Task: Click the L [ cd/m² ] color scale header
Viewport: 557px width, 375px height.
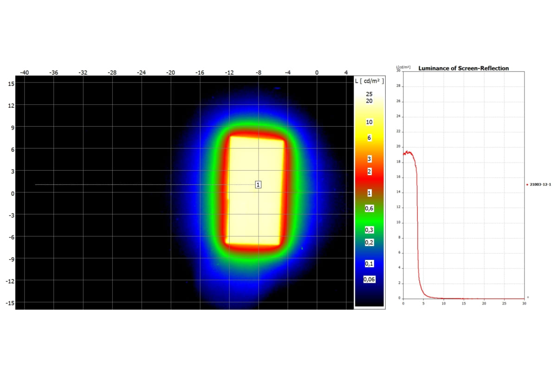Action: pos(369,81)
